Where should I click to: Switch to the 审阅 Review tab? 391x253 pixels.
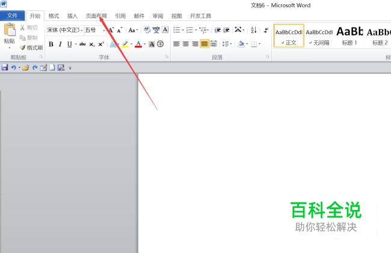158,16
